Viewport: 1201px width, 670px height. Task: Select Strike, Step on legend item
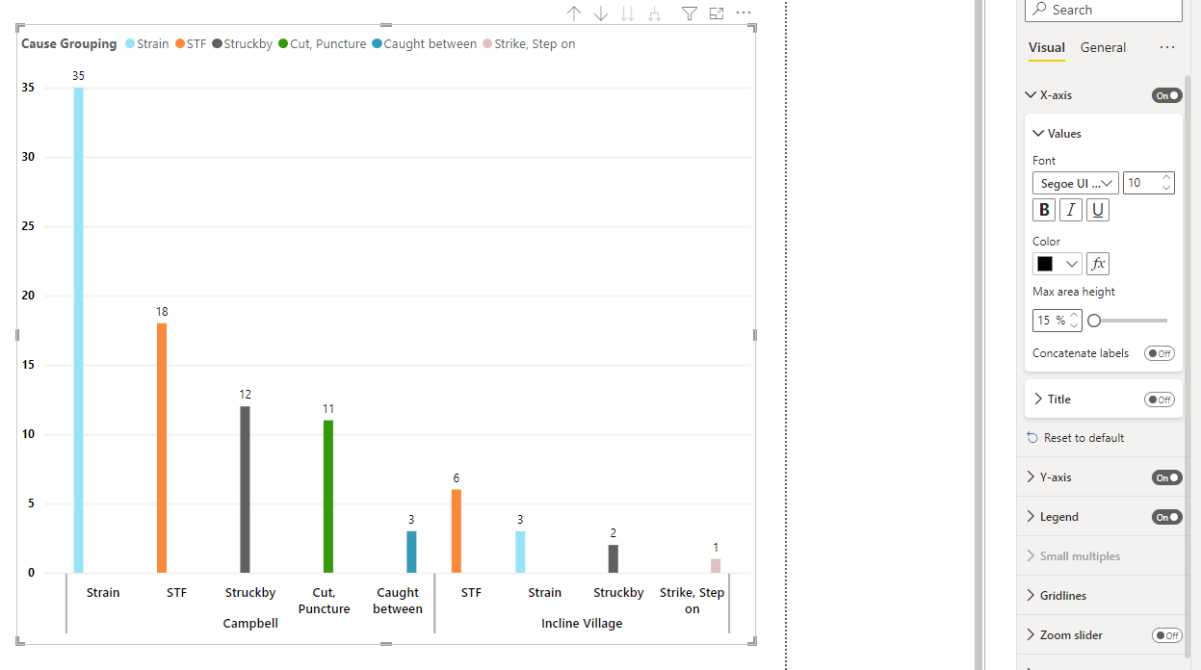(x=529, y=43)
